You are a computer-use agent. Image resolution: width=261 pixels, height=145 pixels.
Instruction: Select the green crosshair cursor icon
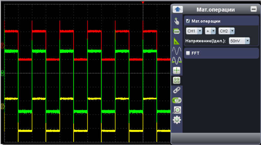[177, 70]
